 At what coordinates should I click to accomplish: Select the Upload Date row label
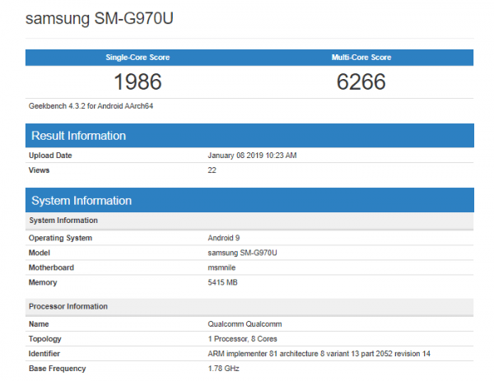click(x=50, y=156)
